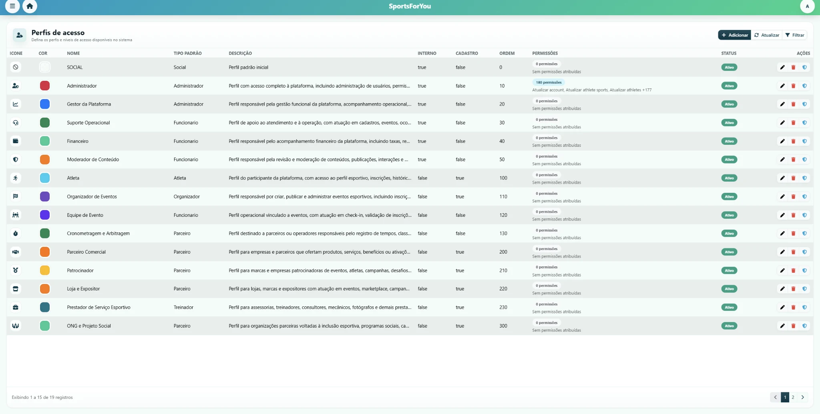The height and width of the screenshot is (414, 820).
Task: Edit the Patrocinador profile row
Action: point(782,270)
